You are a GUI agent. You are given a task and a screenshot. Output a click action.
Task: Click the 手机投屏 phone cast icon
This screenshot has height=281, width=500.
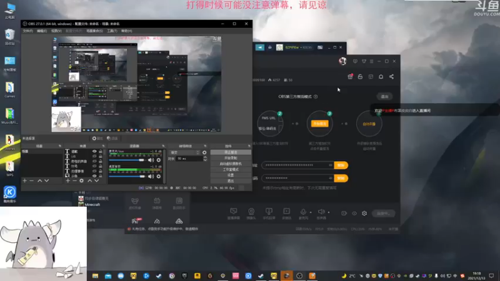[x=269, y=211]
